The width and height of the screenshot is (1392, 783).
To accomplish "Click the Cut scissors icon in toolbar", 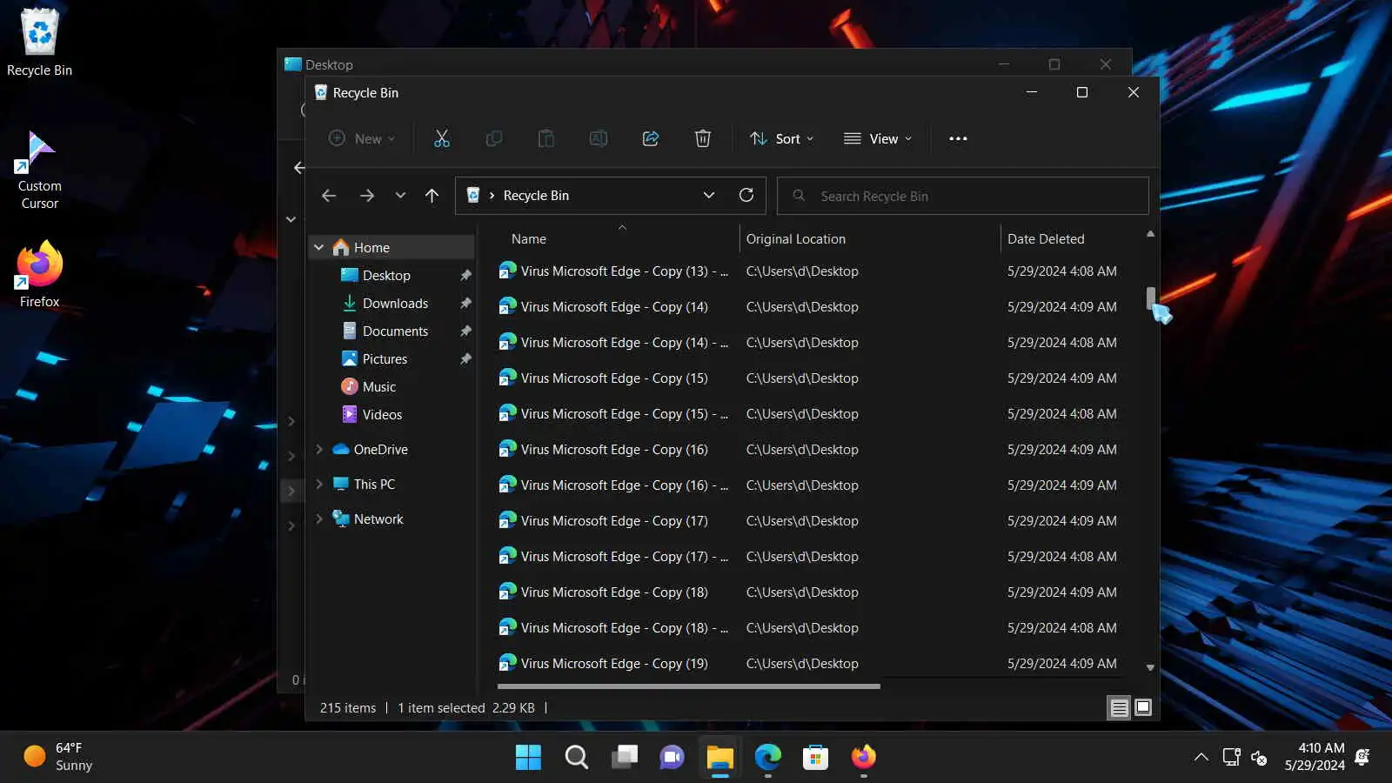I will click(442, 138).
